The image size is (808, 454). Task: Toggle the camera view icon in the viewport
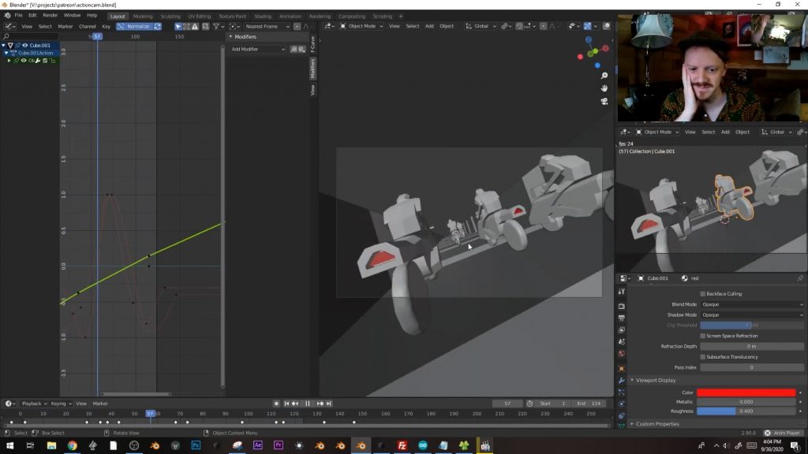pyautogui.click(x=604, y=101)
